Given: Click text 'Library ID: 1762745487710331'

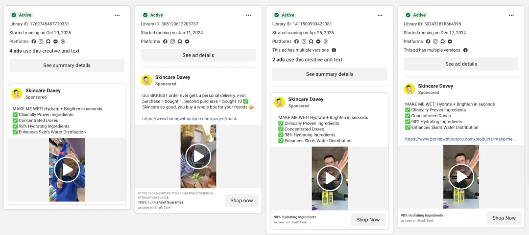Looking at the screenshot, I should (39, 24).
